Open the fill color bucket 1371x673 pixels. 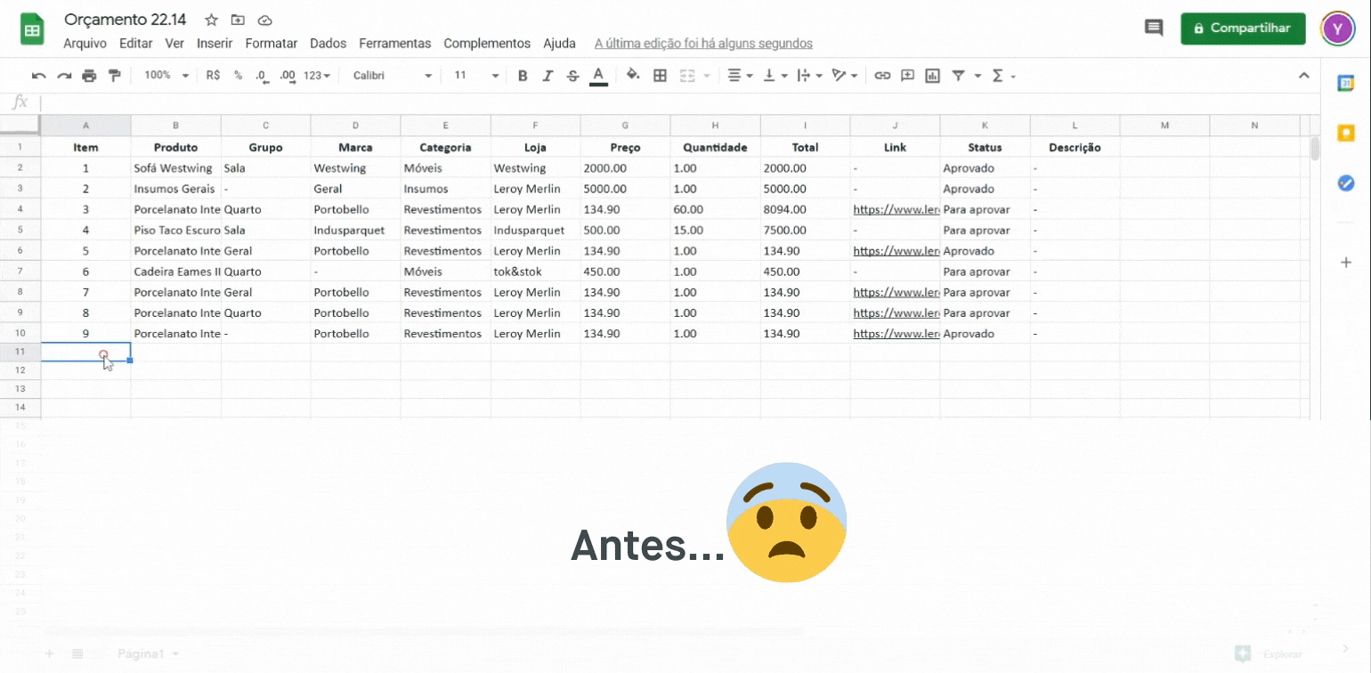tap(633, 76)
